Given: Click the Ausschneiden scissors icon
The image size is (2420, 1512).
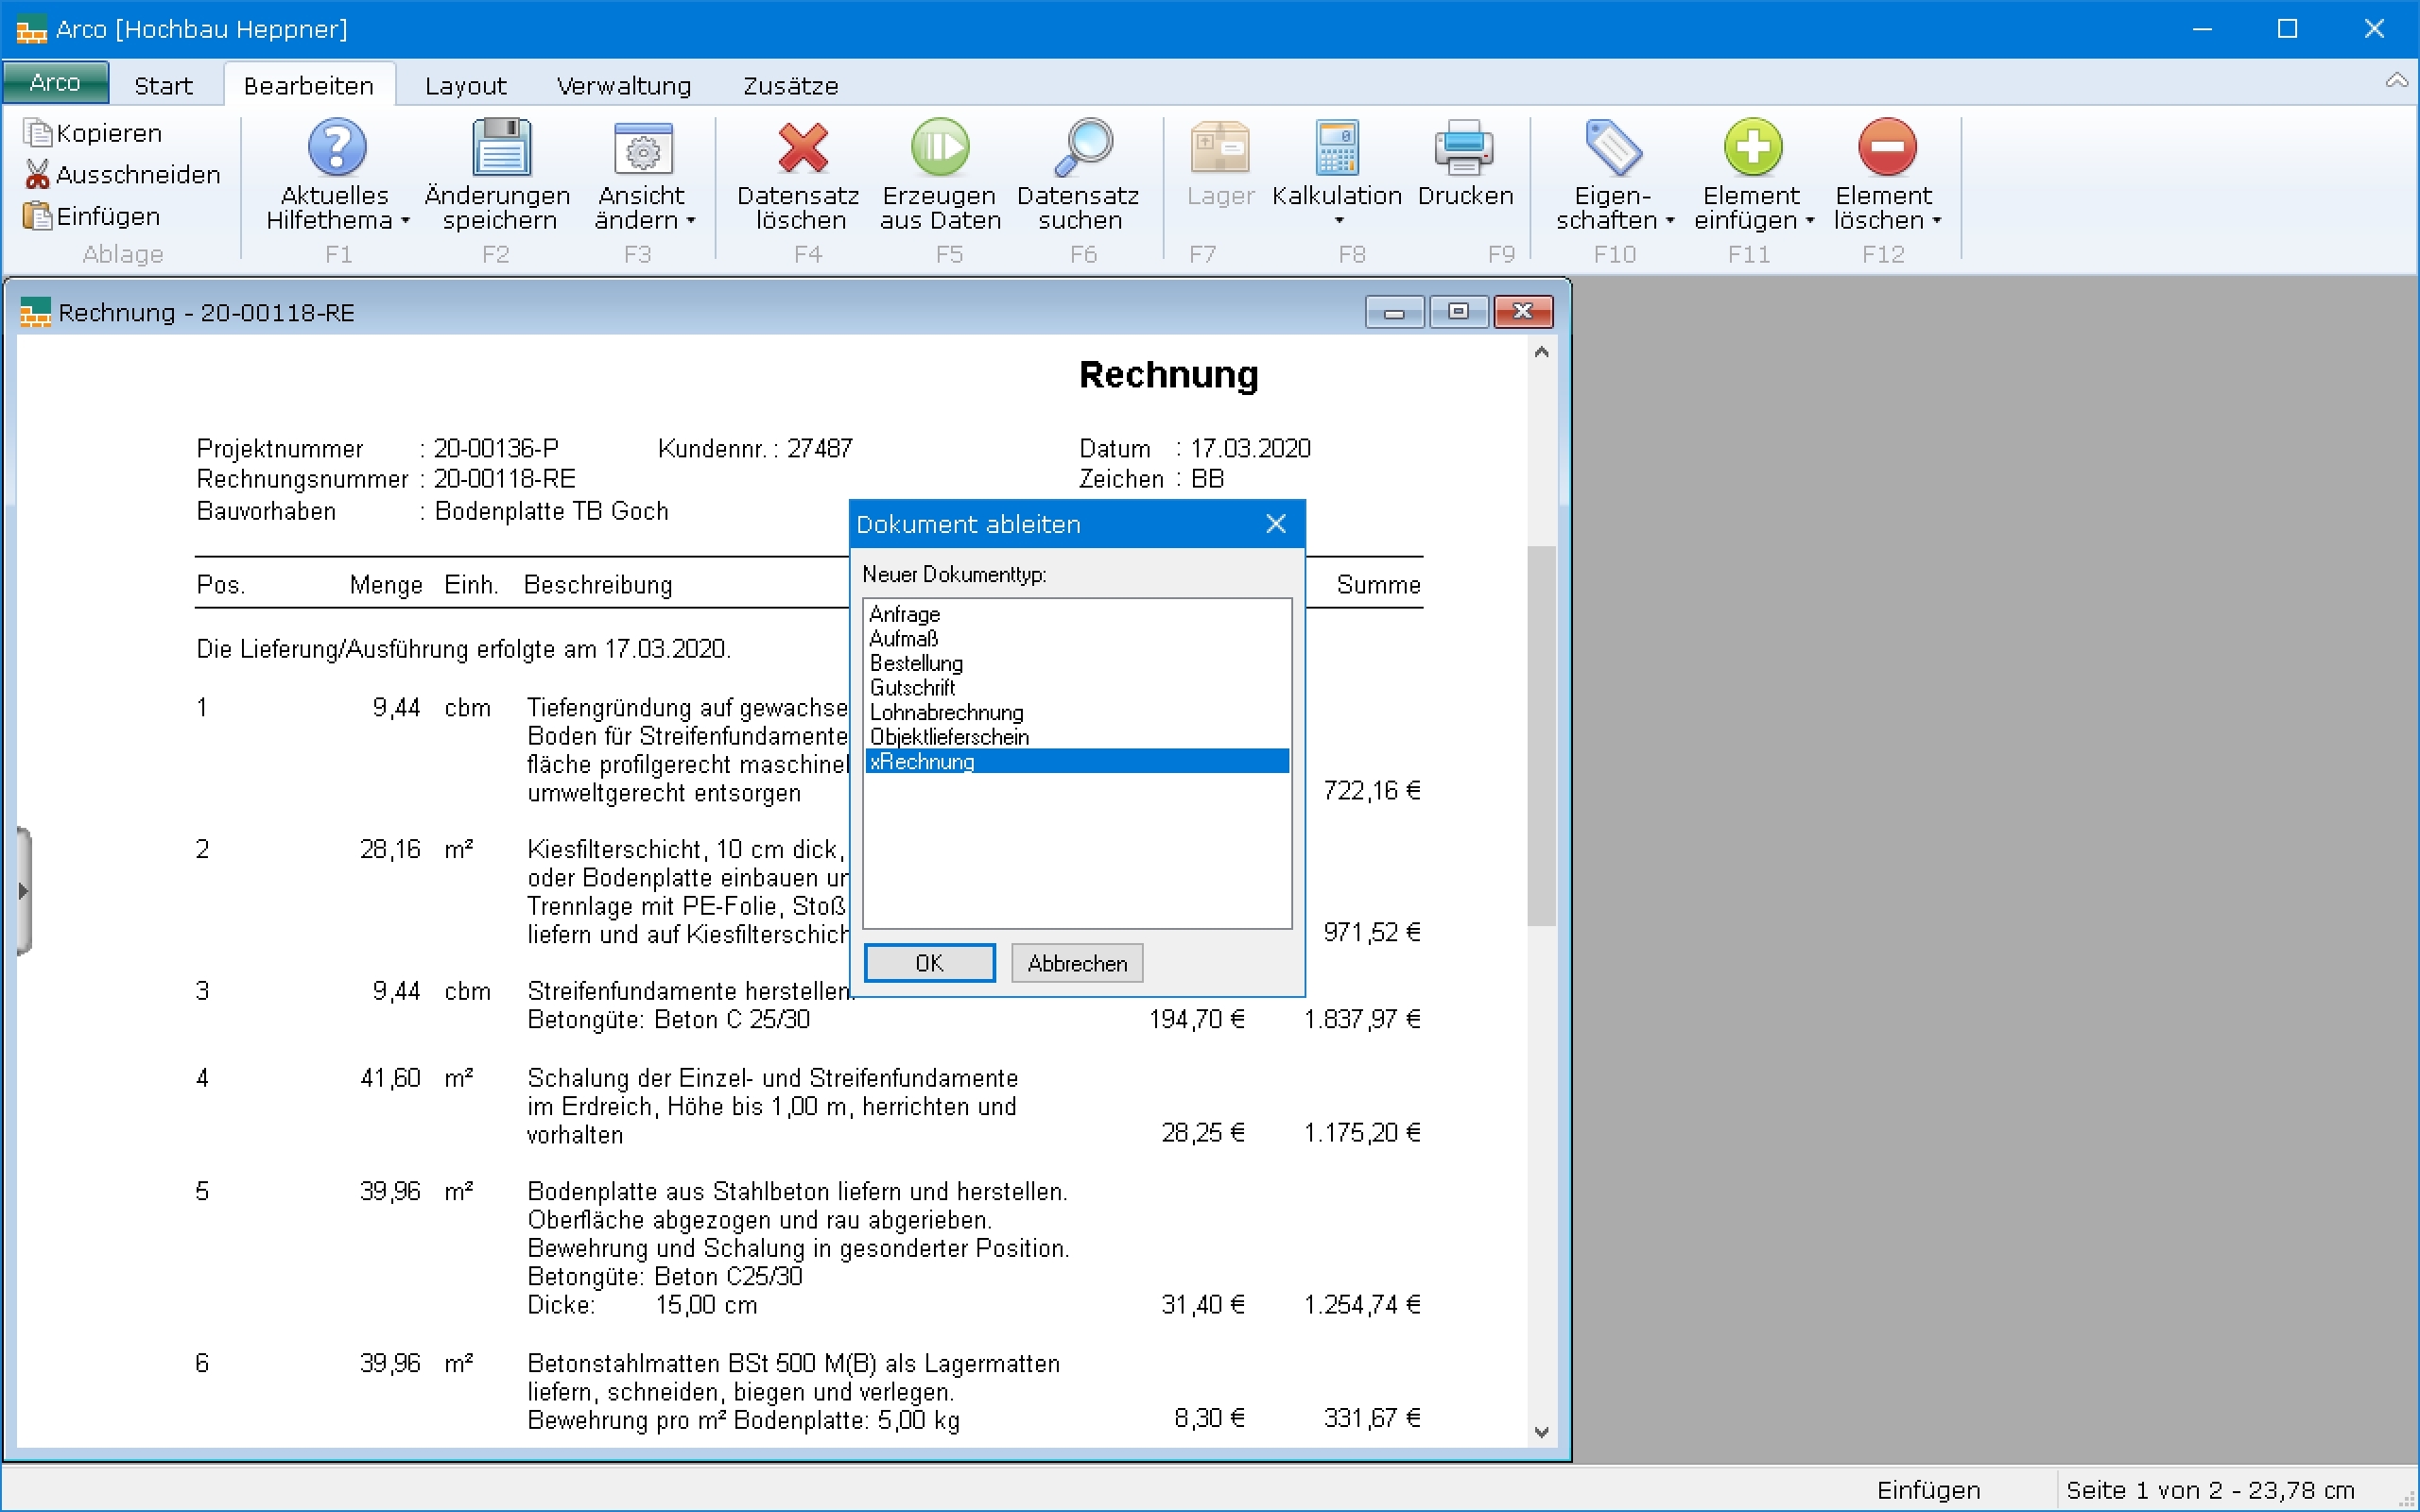Looking at the screenshot, I should pos(37,175).
